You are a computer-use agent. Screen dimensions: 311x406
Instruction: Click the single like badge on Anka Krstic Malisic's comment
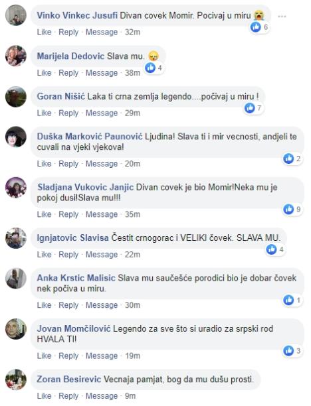(x=292, y=300)
